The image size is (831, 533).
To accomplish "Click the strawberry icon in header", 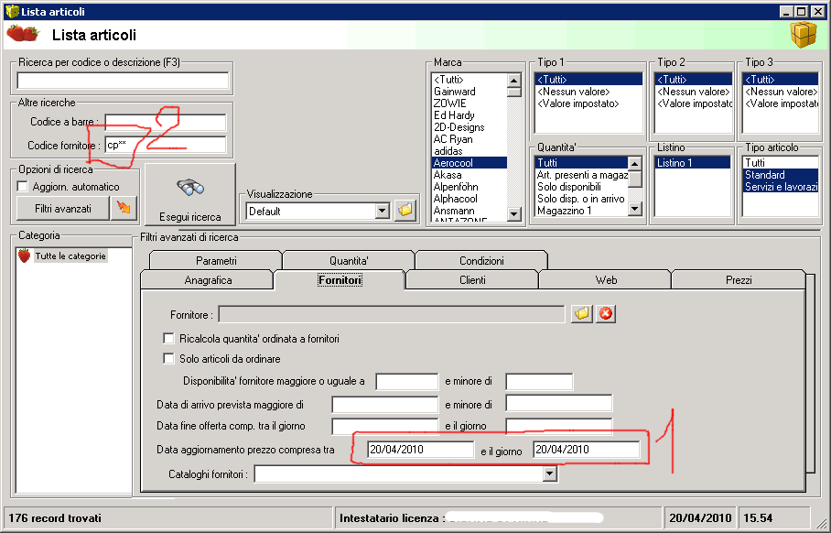I will coord(23,33).
